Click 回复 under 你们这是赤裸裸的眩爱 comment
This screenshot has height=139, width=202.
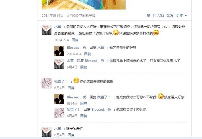(71, 88)
